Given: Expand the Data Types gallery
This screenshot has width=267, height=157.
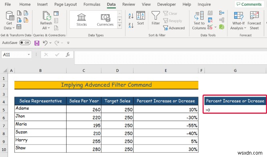Looking at the screenshot, I should pos(119,26).
